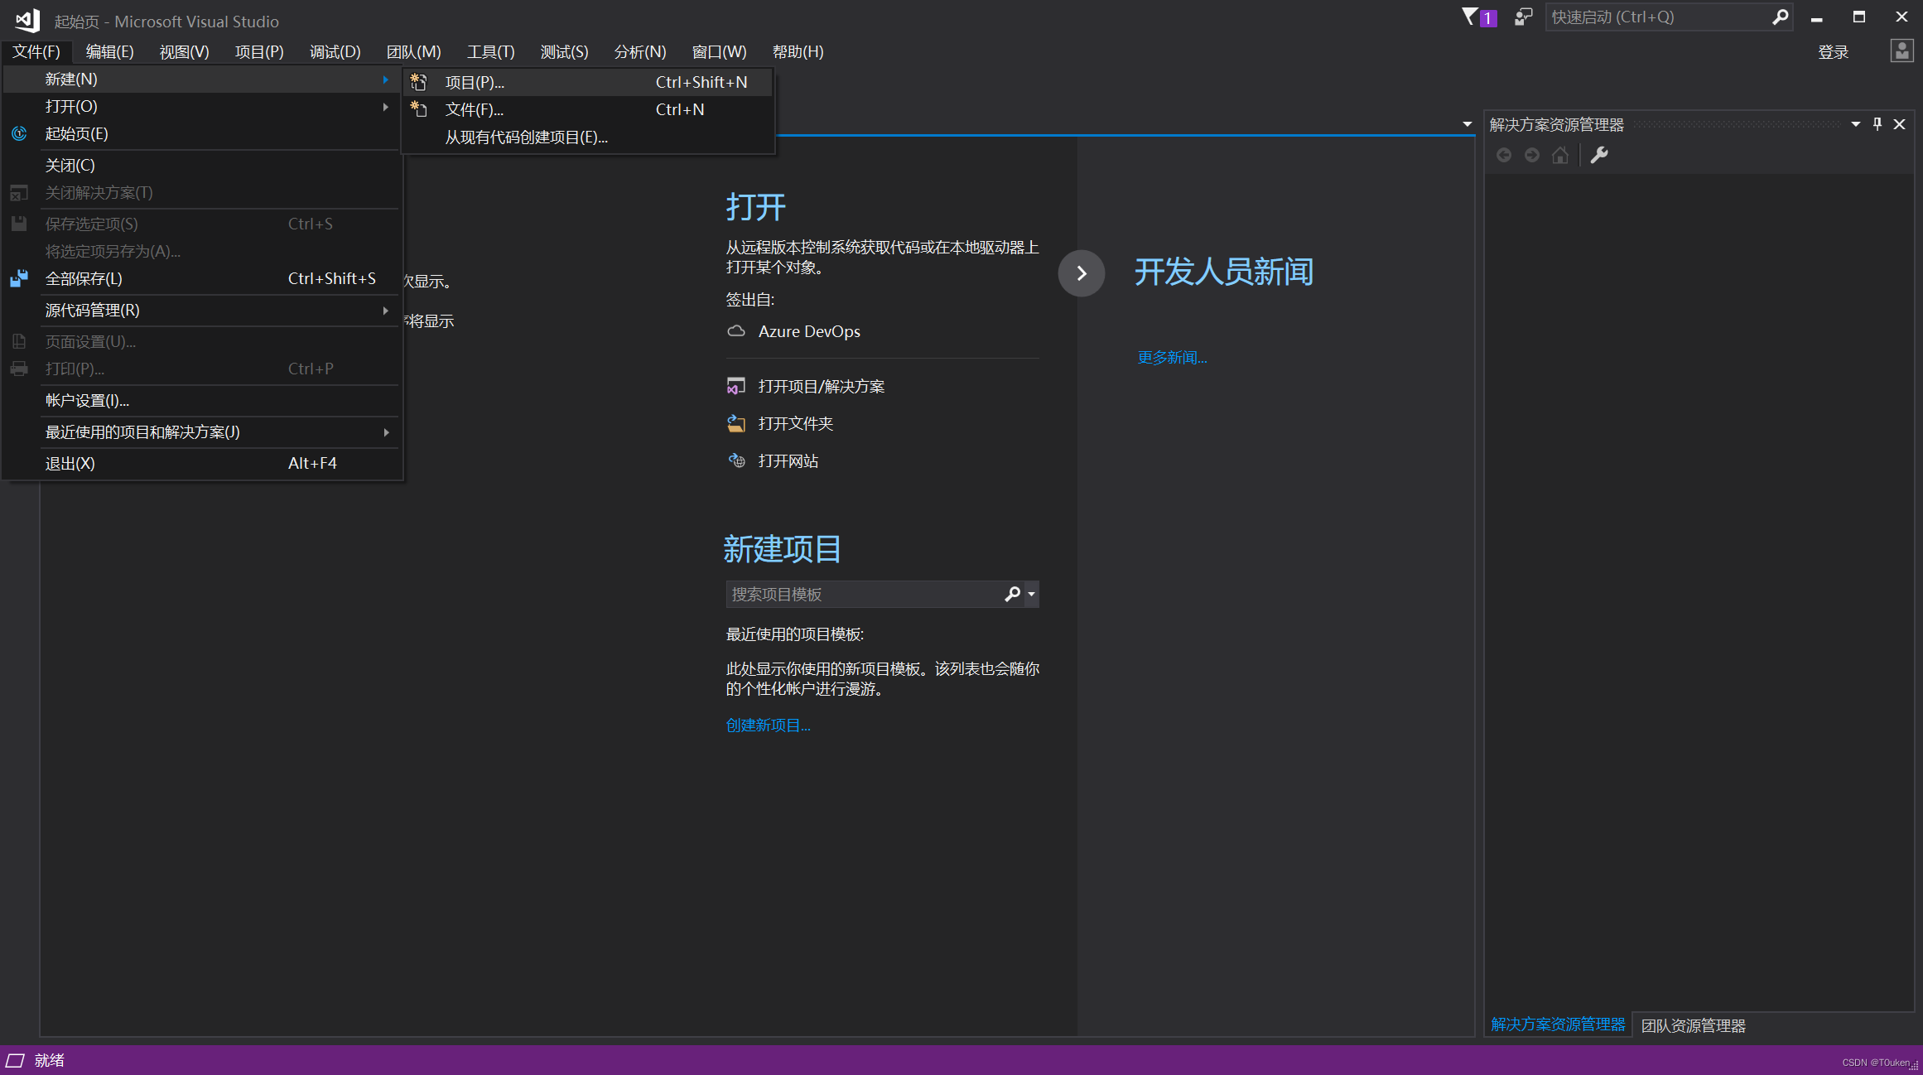Choose Create Project from Existing Code

point(527,137)
